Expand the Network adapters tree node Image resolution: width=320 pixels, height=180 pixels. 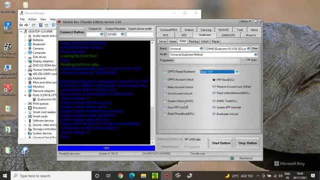(25, 91)
